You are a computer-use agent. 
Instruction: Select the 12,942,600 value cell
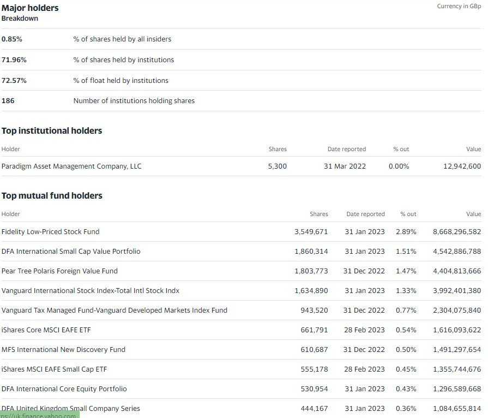coord(462,166)
